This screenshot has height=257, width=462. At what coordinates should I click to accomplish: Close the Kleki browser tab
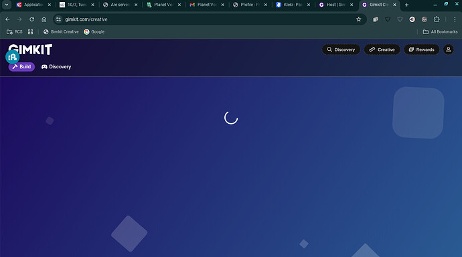tap(309, 5)
